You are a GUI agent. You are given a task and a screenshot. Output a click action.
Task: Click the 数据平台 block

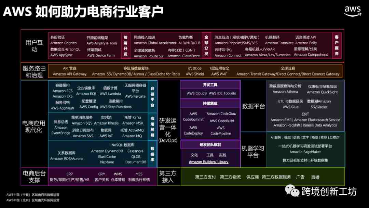tap(254, 106)
